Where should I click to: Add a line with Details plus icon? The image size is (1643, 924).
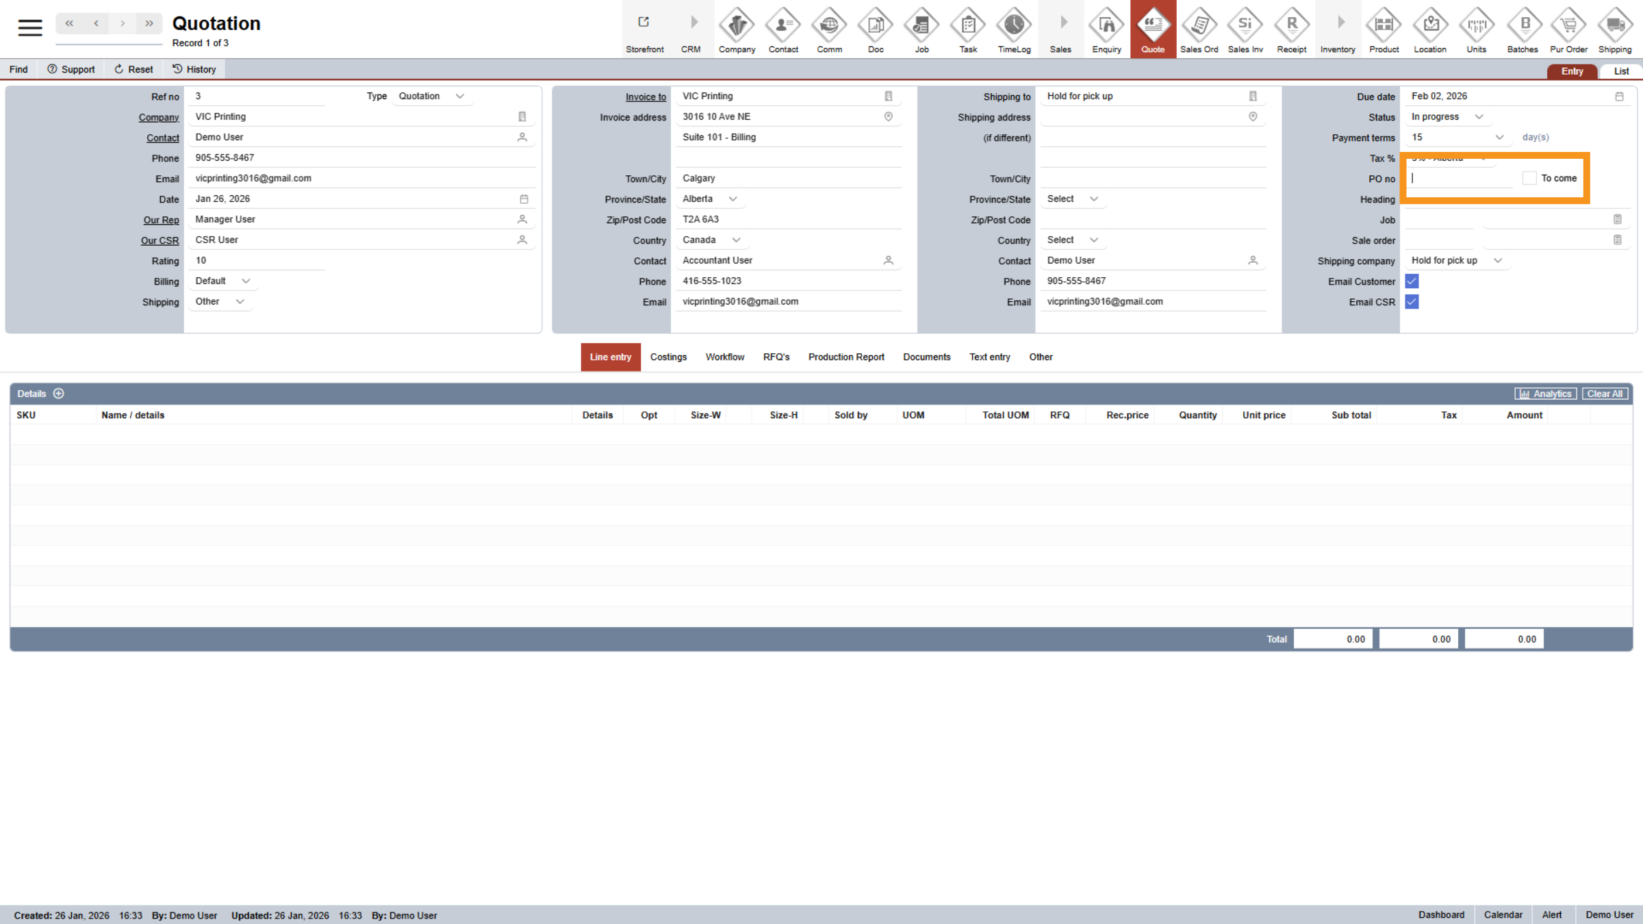pyautogui.click(x=59, y=394)
